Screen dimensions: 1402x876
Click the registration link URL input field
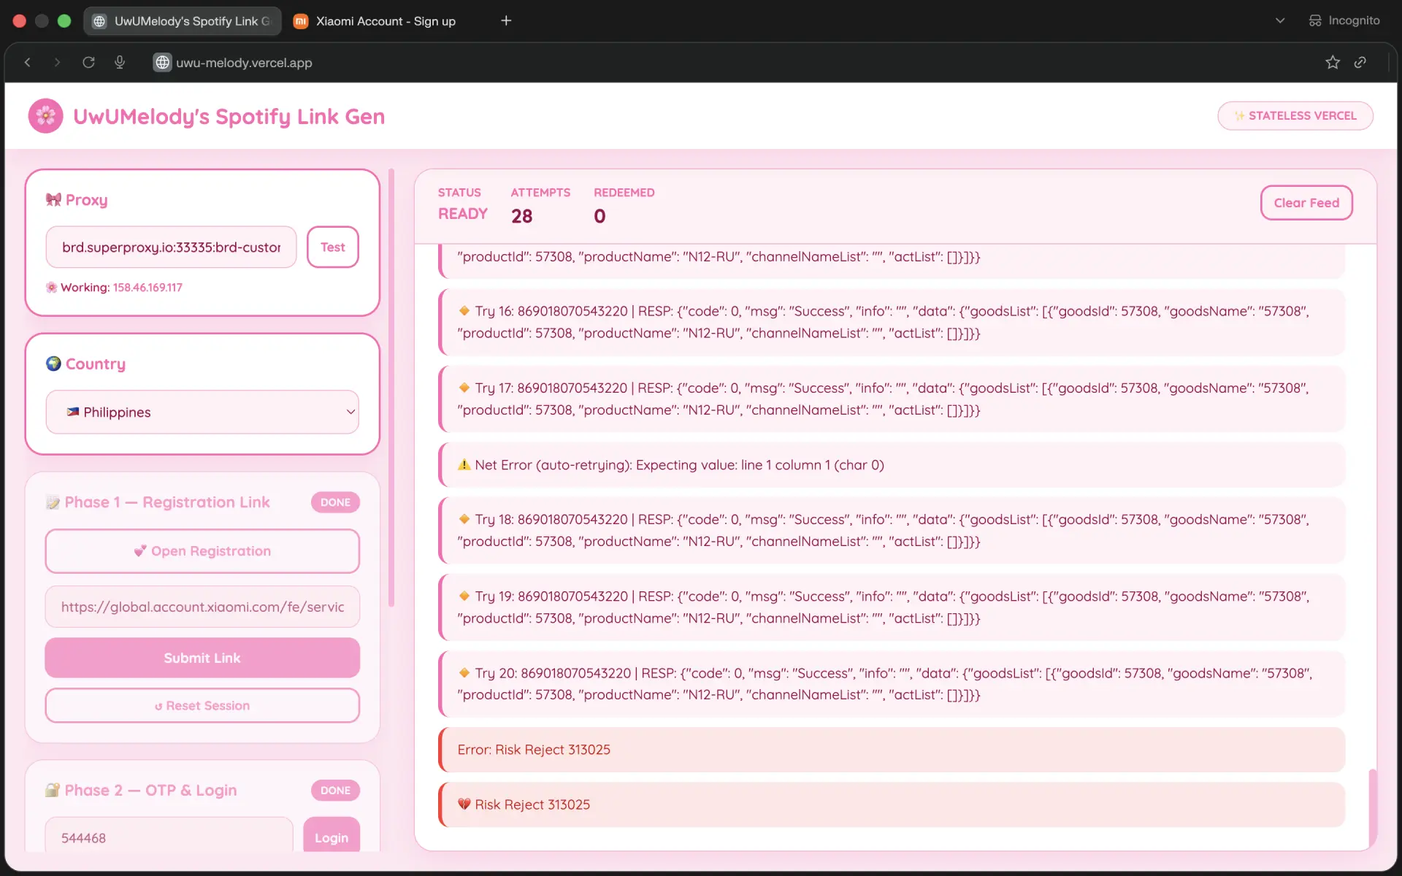pyautogui.click(x=202, y=607)
